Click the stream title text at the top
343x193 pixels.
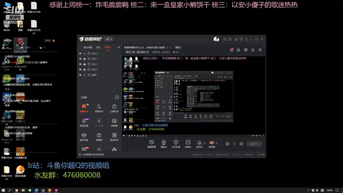coord(147,48)
